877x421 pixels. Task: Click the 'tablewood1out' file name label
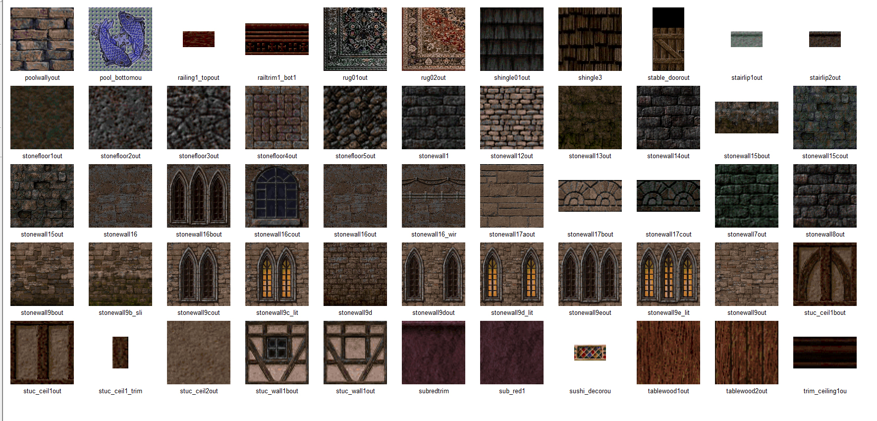pos(668,391)
